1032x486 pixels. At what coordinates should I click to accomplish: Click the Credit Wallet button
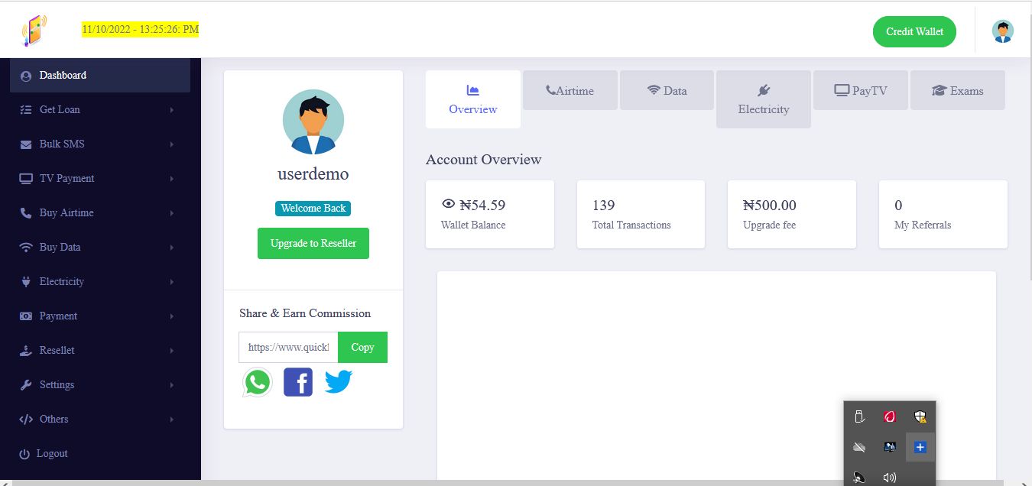tap(914, 31)
